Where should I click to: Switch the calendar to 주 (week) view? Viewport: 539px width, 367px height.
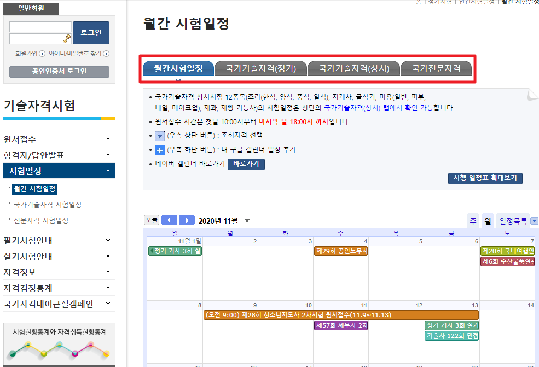(x=473, y=220)
